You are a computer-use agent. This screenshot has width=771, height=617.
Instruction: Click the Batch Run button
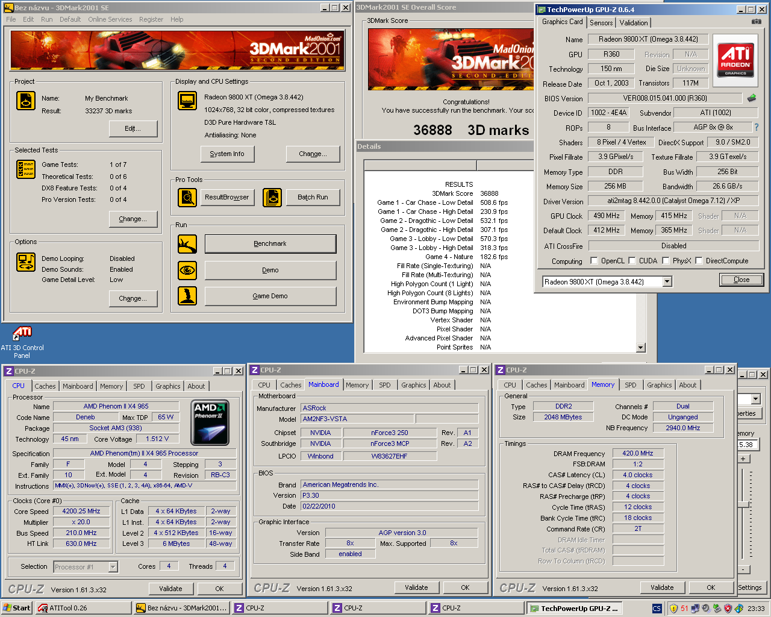(x=313, y=197)
